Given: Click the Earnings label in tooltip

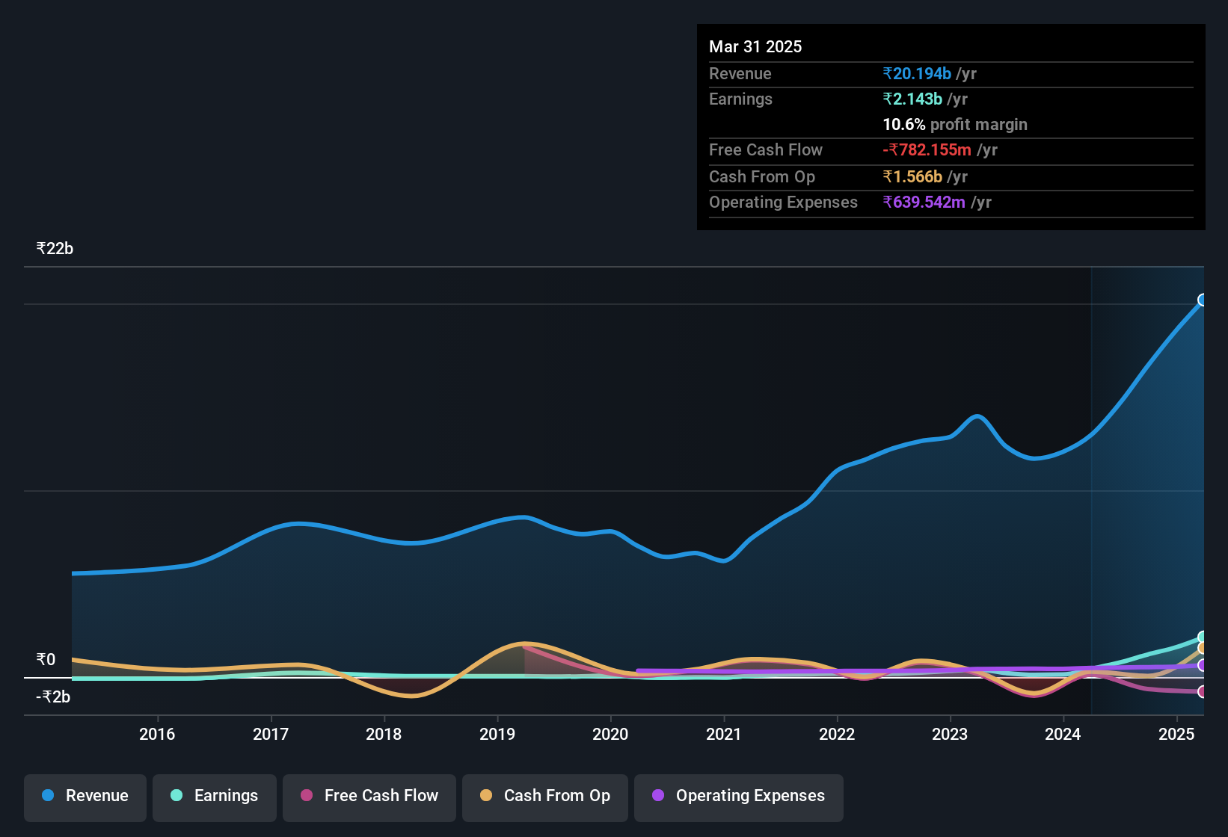Looking at the screenshot, I should coord(740,99).
